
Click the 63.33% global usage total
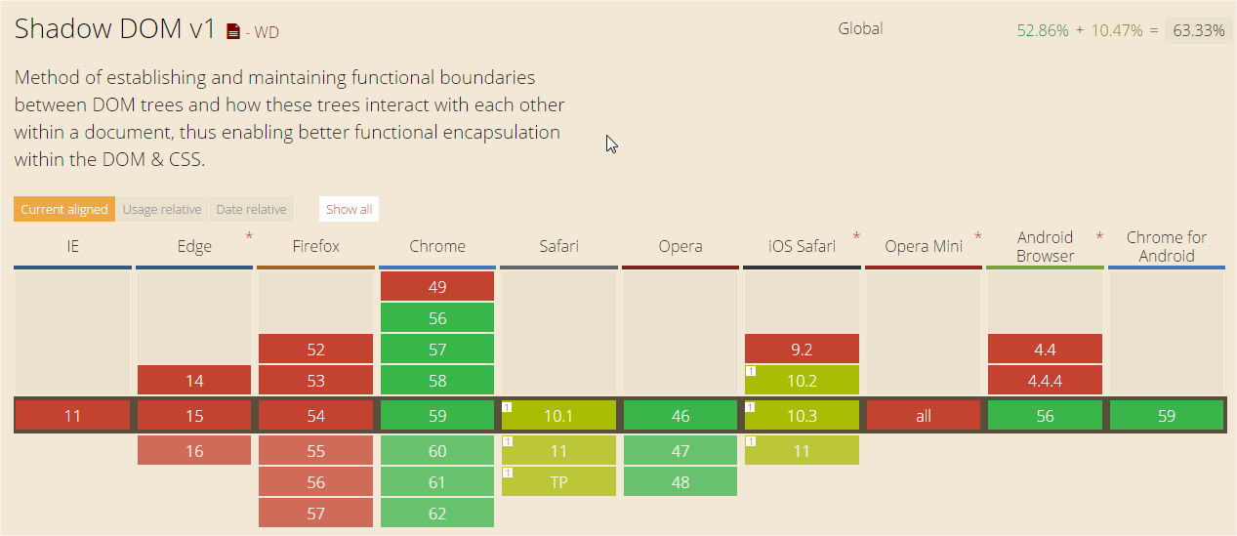pyautogui.click(x=1198, y=30)
